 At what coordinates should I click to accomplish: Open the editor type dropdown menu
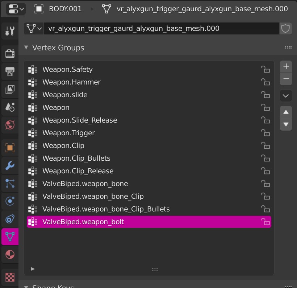[16, 9]
